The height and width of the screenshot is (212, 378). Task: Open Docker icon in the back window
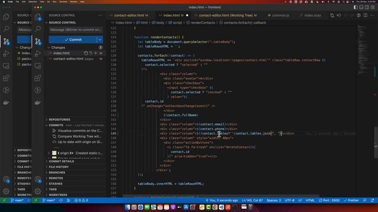tap(6, 102)
